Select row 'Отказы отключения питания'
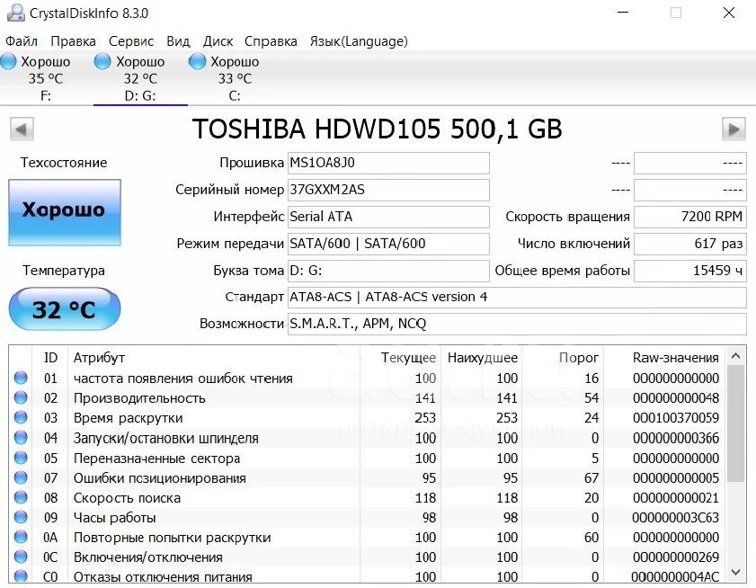Screen dimensions: 756x588 coord(368,576)
